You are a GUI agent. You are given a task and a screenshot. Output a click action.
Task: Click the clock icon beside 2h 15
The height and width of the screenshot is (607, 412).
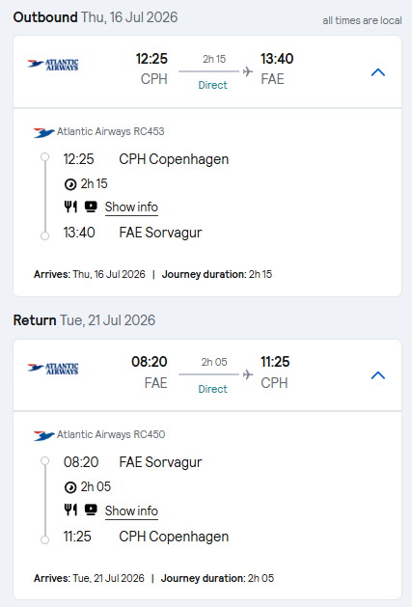[x=70, y=184]
